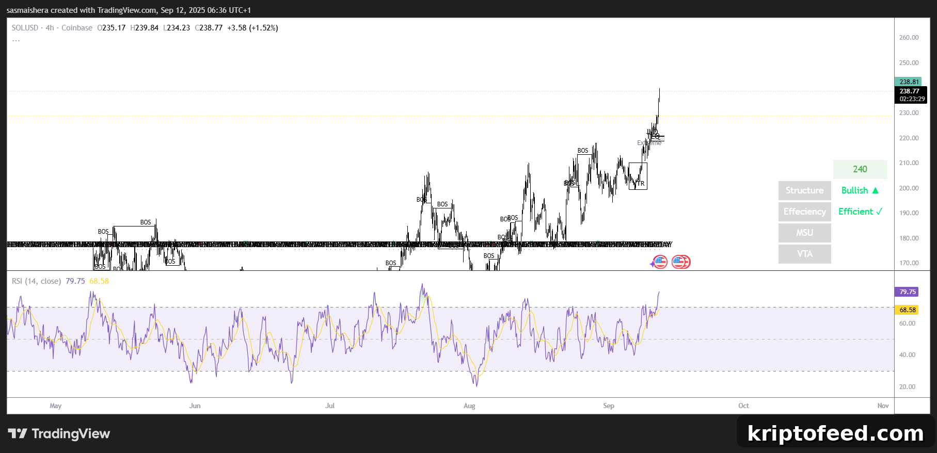
Task: Click the Aug label on time axis
Action: [469, 406]
